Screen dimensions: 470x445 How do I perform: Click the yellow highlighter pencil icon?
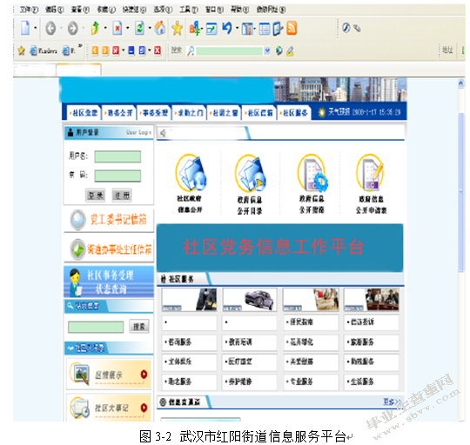tap(290, 51)
